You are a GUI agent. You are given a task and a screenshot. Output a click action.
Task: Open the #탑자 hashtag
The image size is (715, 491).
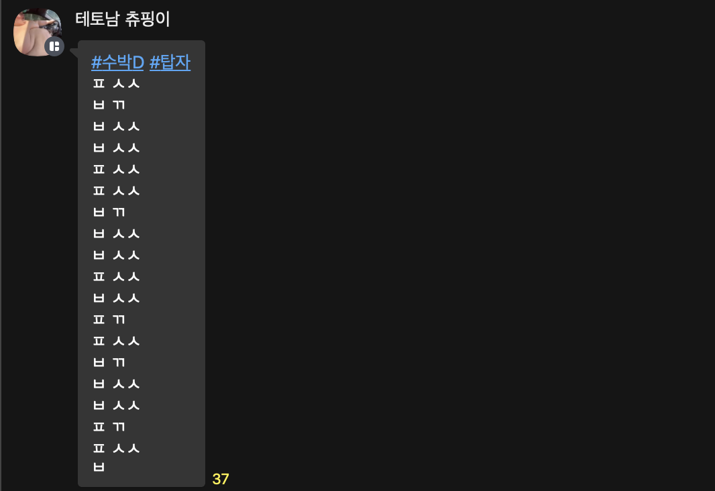170,62
